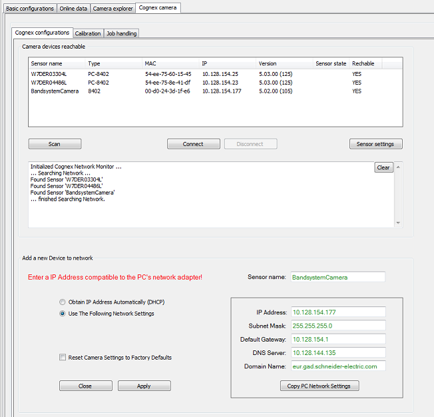Choose Use The Following Network Settings option
This screenshot has width=434, height=417.
pos(63,314)
